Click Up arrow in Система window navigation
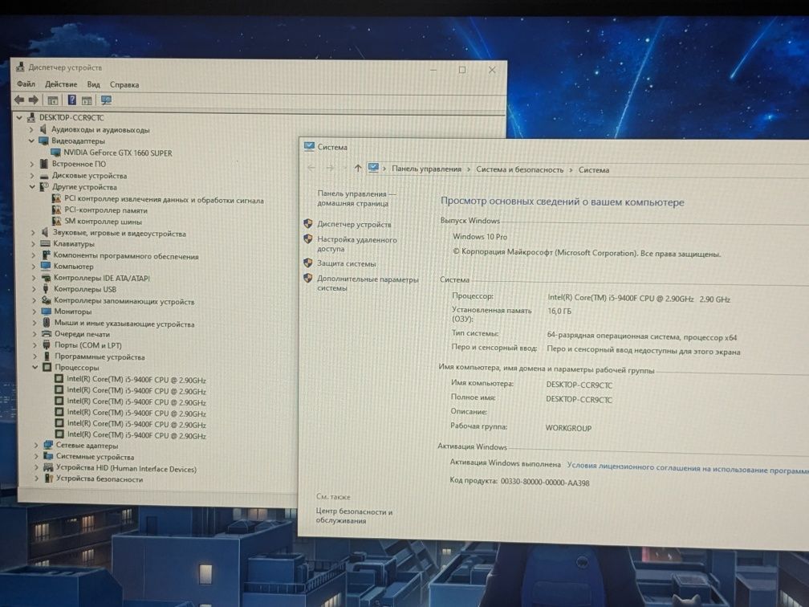This screenshot has height=607, width=809. point(358,168)
